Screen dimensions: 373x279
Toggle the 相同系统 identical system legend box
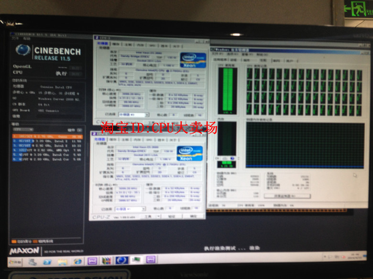point(35,241)
